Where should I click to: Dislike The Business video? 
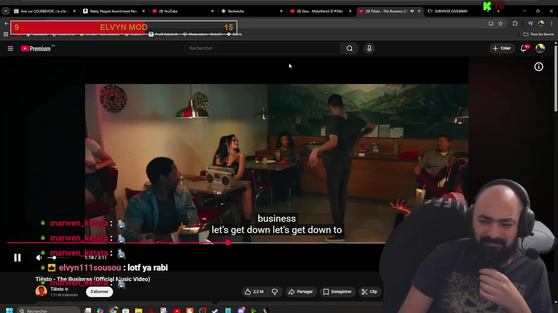(x=275, y=292)
